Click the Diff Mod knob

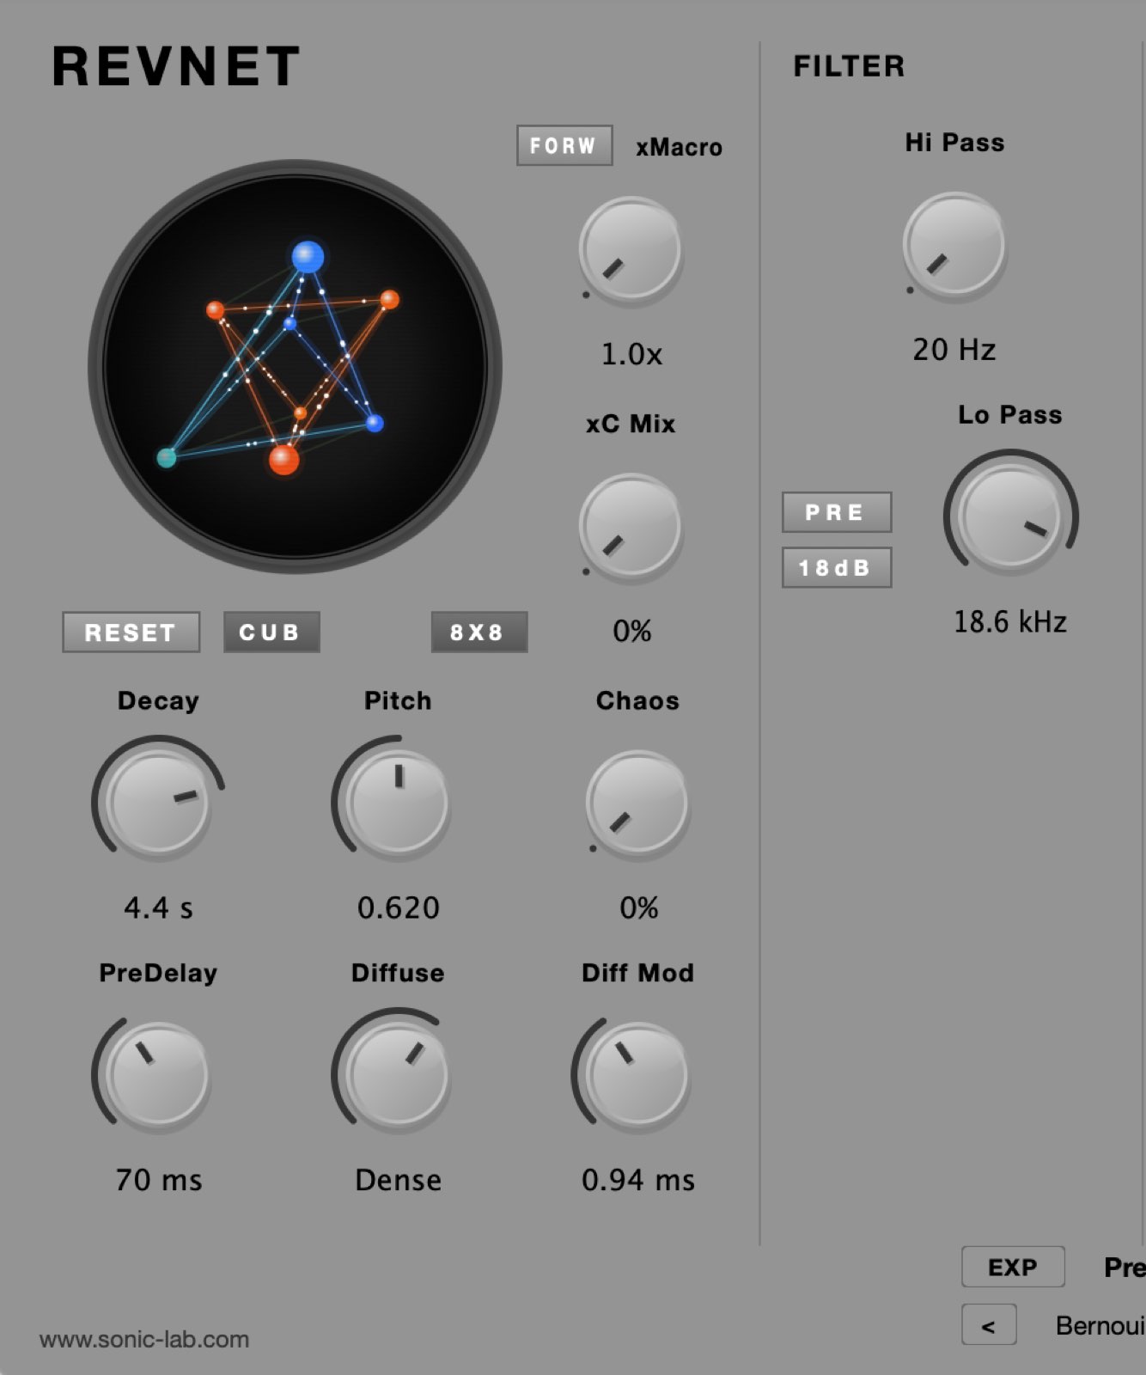point(638,1074)
